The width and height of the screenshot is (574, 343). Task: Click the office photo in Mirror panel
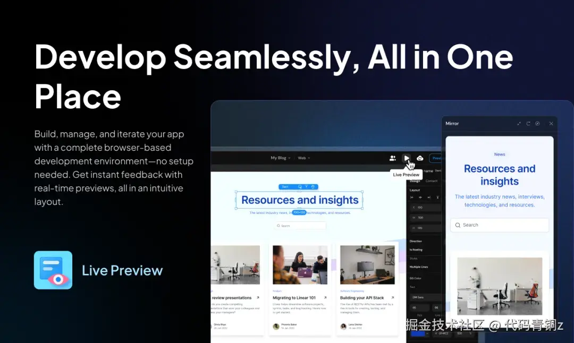click(x=499, y=286)
